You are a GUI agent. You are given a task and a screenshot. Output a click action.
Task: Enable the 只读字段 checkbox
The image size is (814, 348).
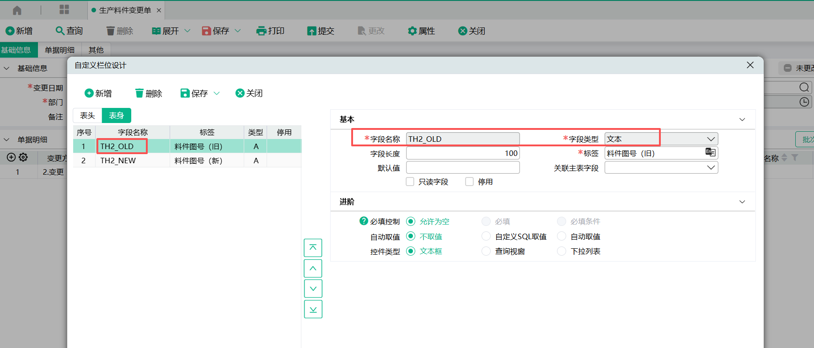[x=410, y=182]
